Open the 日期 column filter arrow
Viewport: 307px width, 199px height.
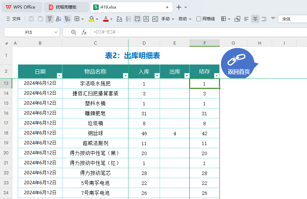pyautogui.click(x=59, y=75)
